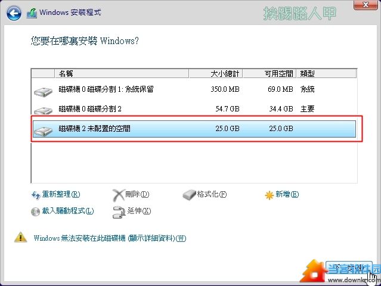Click the disk icon beside 格式化
Image resolution: width=381 pixels, height=286 pixels.
click(x=189, y=195)
